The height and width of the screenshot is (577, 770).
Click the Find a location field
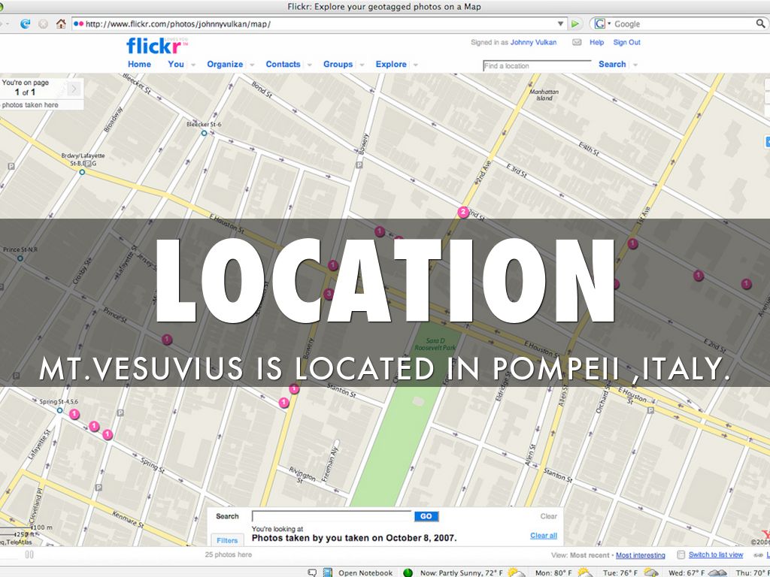pyautogui.click(x=537, y=66)
